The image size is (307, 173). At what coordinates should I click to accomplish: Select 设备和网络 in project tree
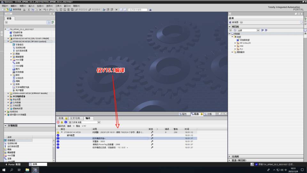pyautogui.click(x=17, y=35)
